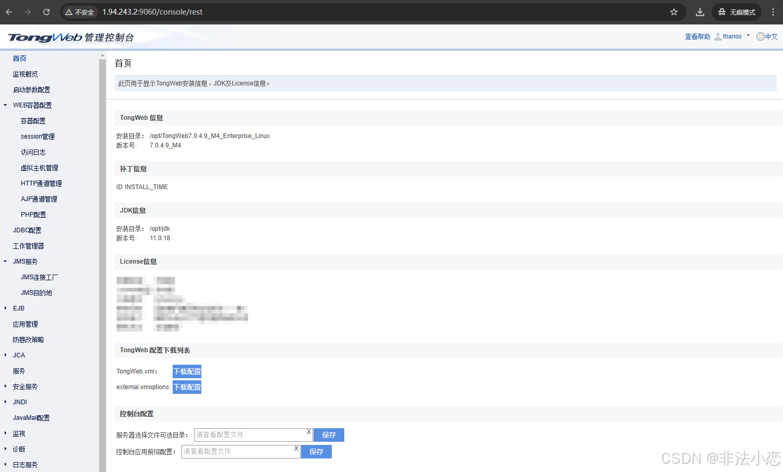Focus the 服务器选择文件可选目录 input field

coord(254,435)
